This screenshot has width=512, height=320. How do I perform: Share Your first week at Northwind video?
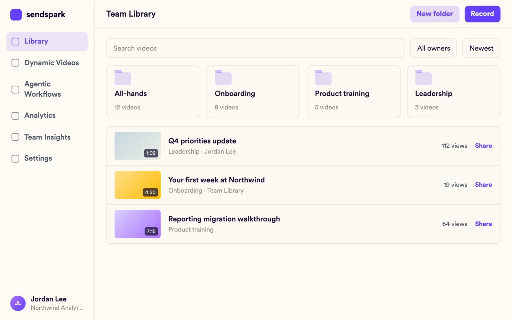click(x=484, y=185)
